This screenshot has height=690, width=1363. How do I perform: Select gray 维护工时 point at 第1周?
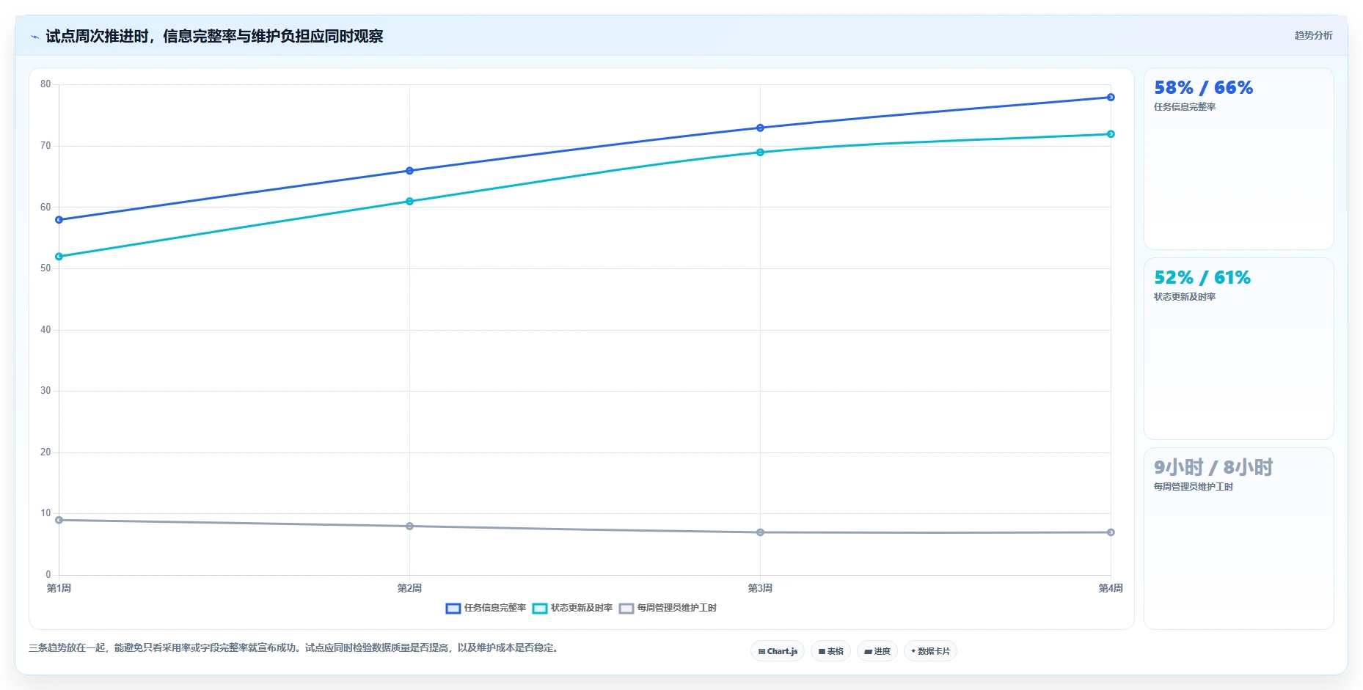click(x=59, y=520)
